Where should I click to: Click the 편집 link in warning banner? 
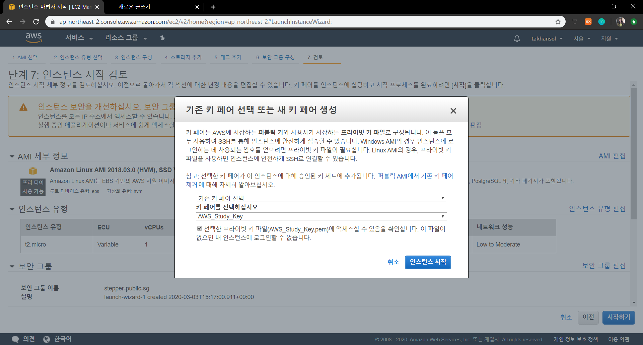476,125
